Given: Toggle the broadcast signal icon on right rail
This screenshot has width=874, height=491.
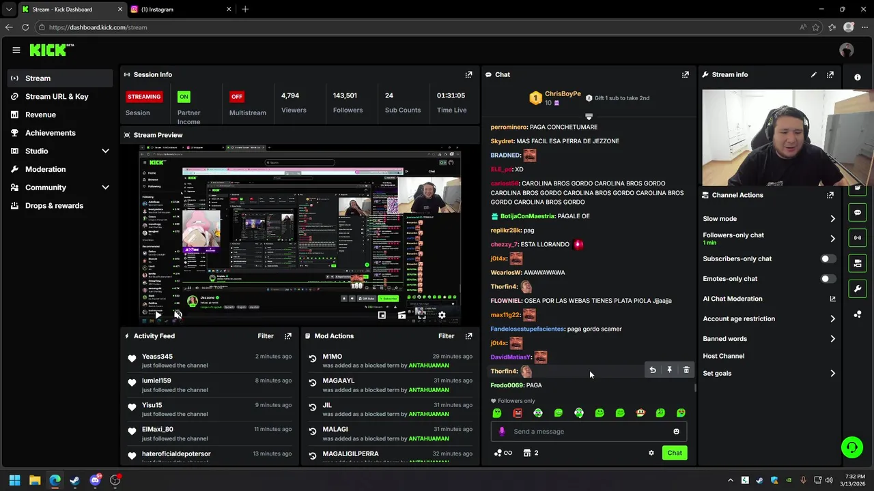Looking at the screenshot, I should 858,238.
